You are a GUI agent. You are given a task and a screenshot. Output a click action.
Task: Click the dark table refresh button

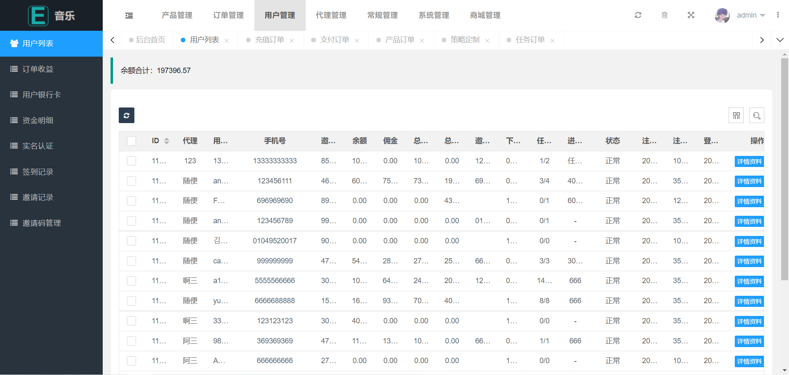(x=127, y=116)
